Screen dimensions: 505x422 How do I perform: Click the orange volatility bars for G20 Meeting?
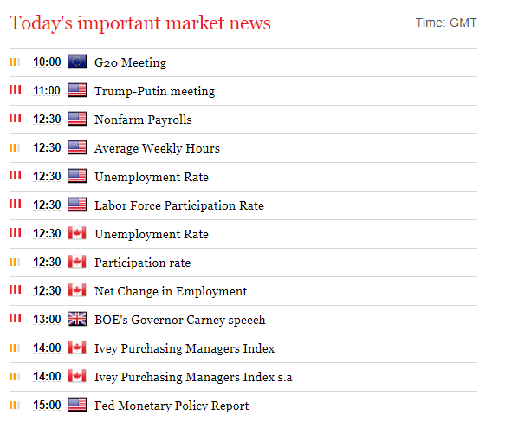[15, 62]
